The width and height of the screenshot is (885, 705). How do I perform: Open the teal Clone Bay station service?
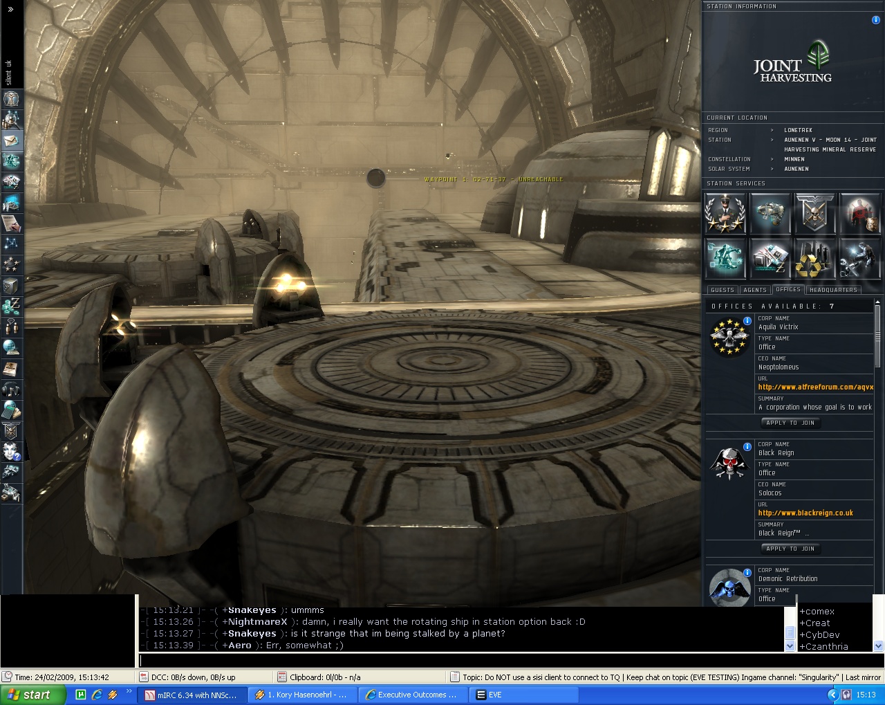[x=725, y=258]
